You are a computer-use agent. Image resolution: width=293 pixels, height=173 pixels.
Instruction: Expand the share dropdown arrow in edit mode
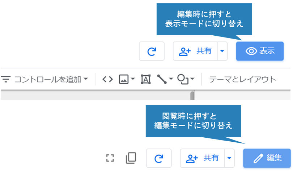pos(222,51)
